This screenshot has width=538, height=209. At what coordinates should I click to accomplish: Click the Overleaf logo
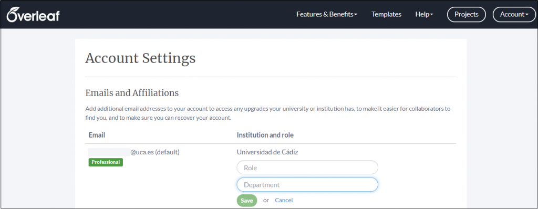[33, 14]
